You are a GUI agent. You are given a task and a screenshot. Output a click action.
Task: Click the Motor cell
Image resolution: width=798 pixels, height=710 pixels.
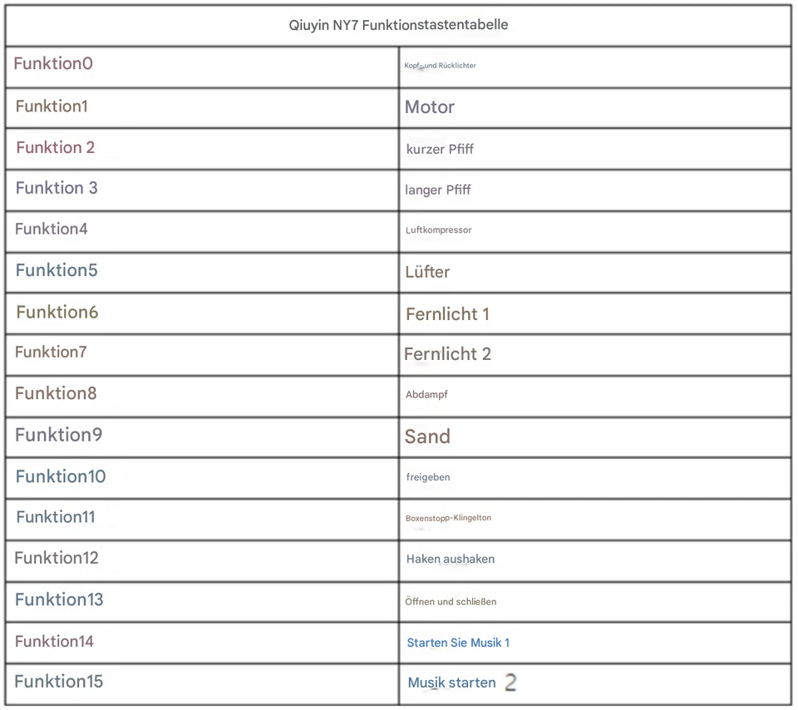(430, 107)
